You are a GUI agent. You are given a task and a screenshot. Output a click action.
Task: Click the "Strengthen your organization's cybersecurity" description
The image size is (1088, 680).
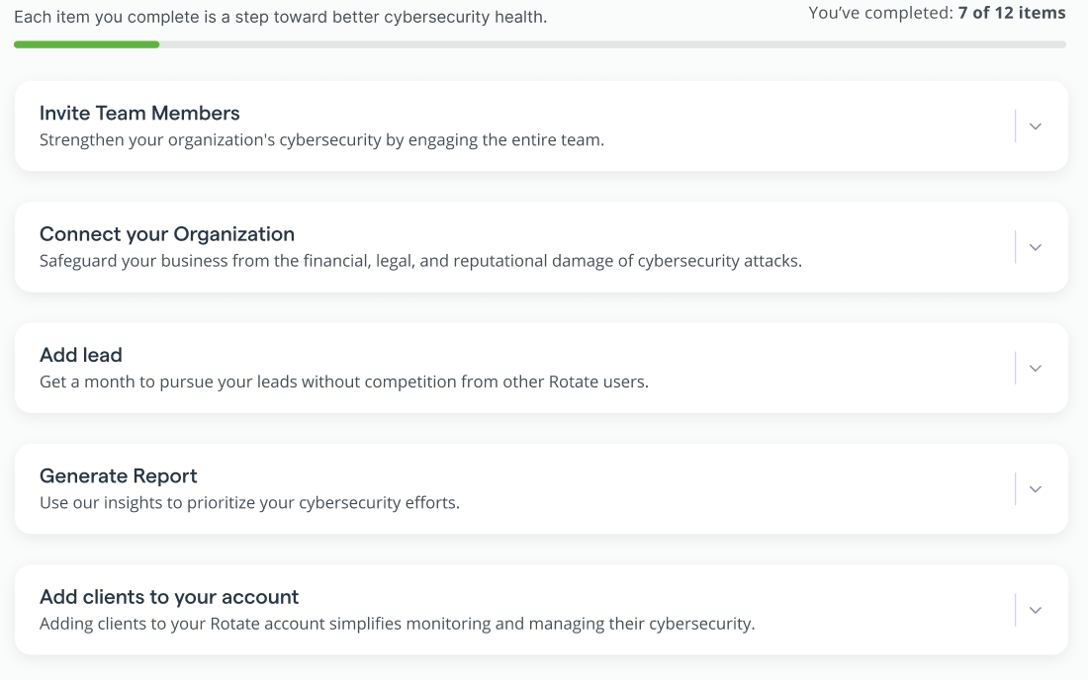click(321, 139)
